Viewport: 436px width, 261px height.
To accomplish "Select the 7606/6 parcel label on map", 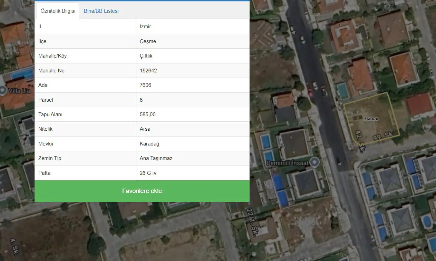I will point(371,119).
